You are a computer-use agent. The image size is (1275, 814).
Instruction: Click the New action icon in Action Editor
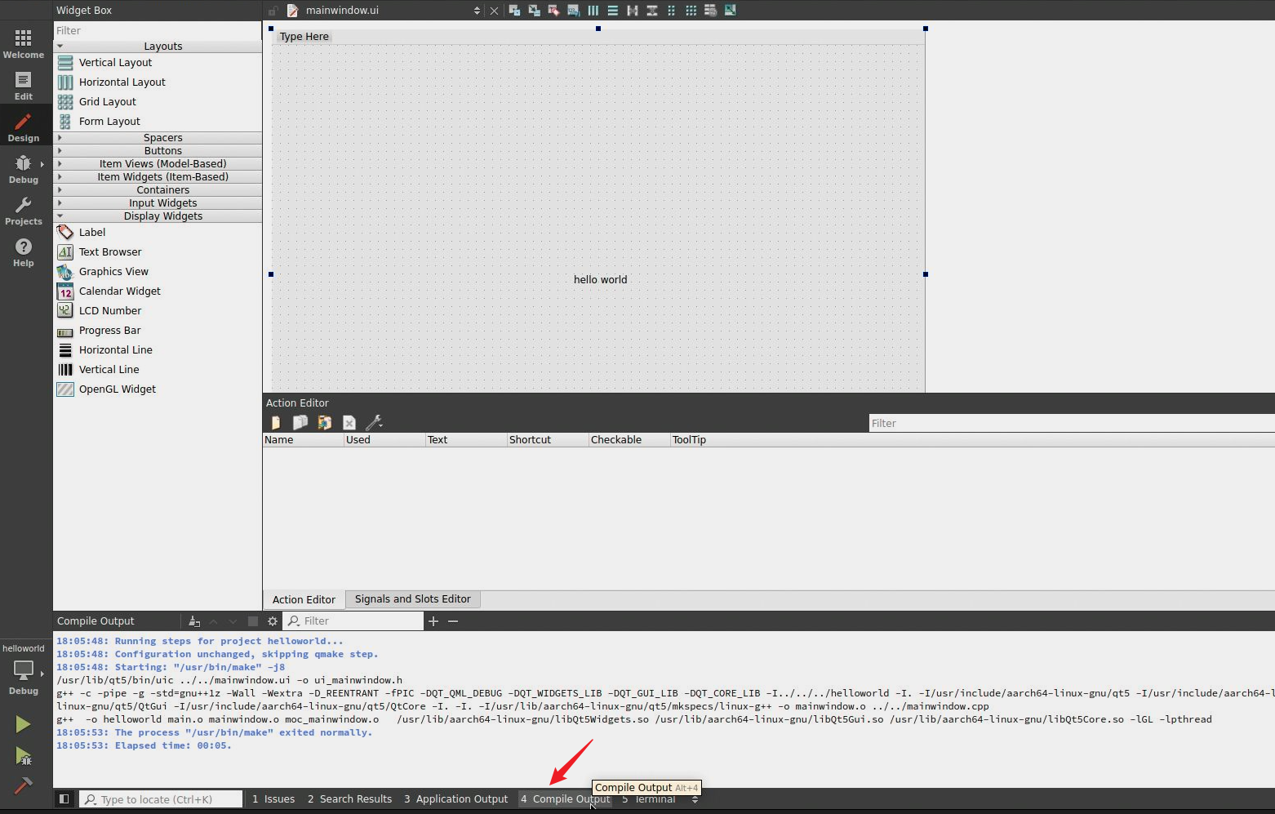tap(276, 422)
